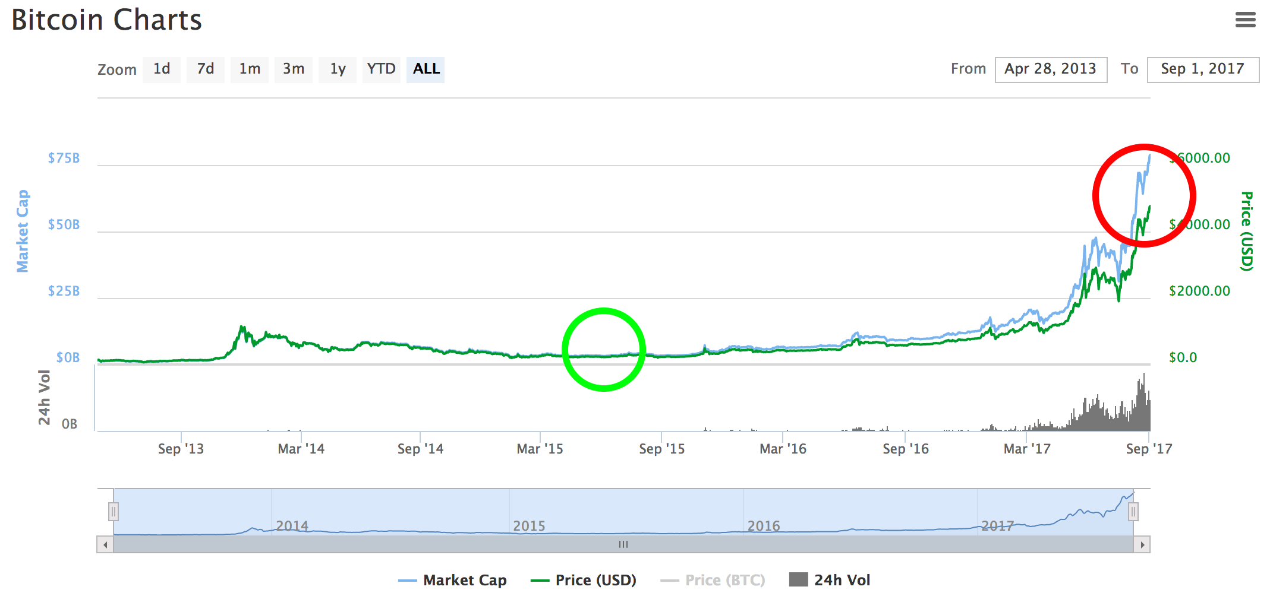Click the Market Cap axis title
Viewport: 1273px width, 596px height.
[x=23, y=231]
